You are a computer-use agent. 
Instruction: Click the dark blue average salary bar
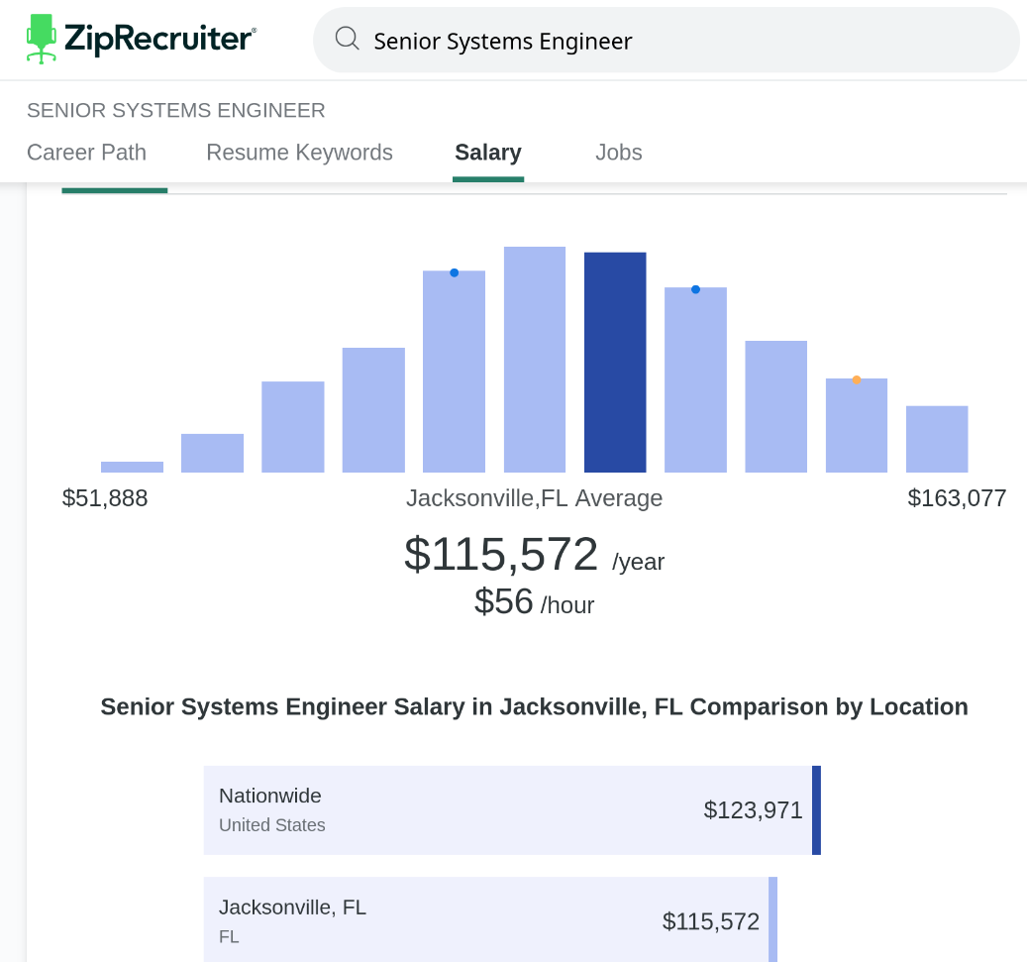[x=615, y=362]
